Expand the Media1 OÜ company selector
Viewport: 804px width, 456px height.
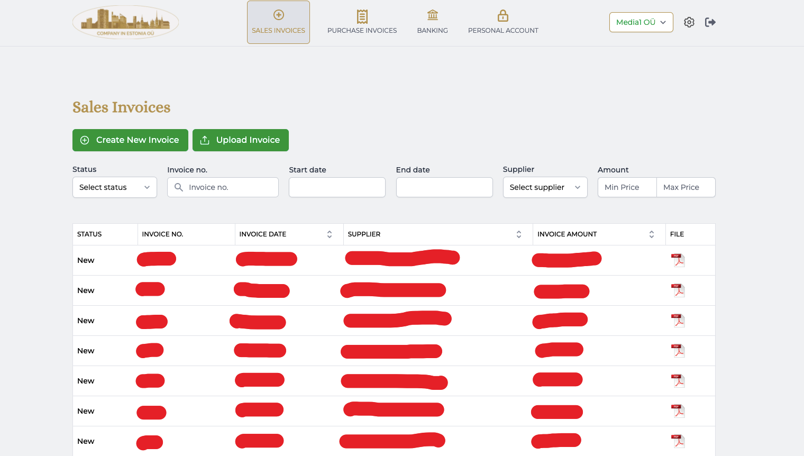(x=641, y=22)
